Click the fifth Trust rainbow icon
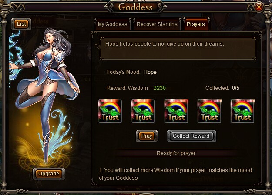Screen dimensions: 272x195 click(x=242, y=111)
